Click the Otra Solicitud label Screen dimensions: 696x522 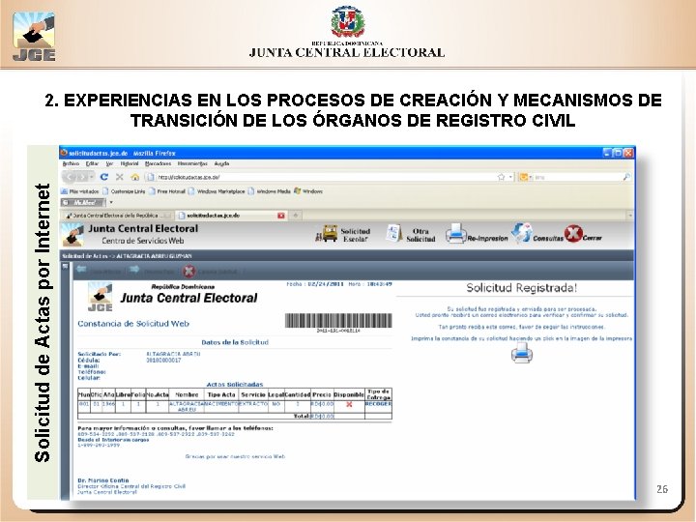coord(420,235)
